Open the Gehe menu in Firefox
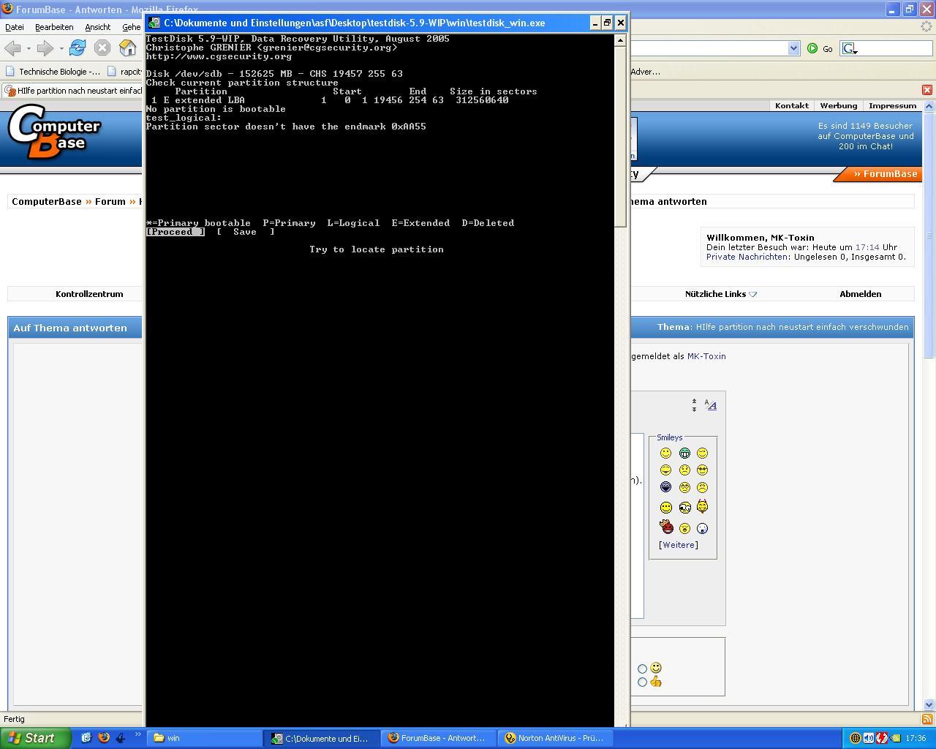 click(x=131, y=27)
